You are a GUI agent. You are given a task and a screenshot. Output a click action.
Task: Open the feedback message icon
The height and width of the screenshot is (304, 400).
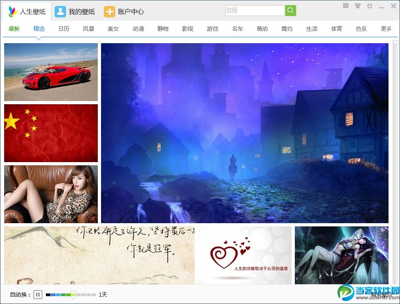(x=346, y=6)
